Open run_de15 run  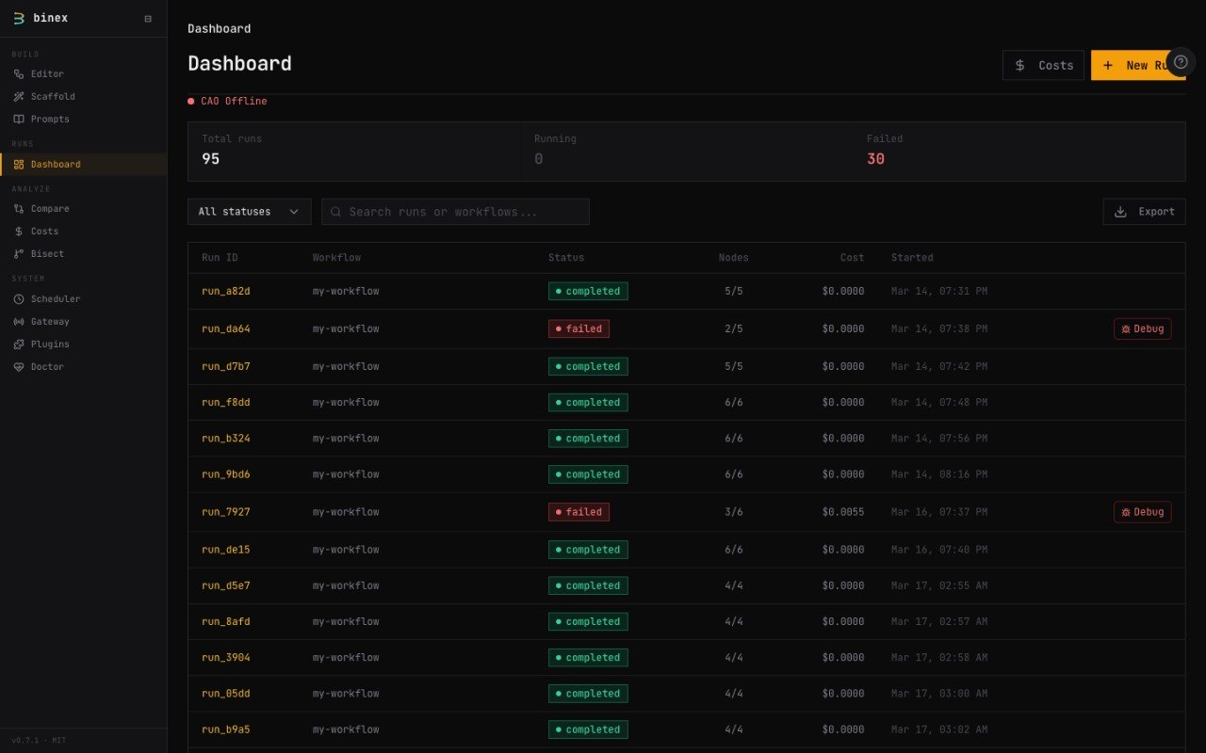click(x=226, y=550)
